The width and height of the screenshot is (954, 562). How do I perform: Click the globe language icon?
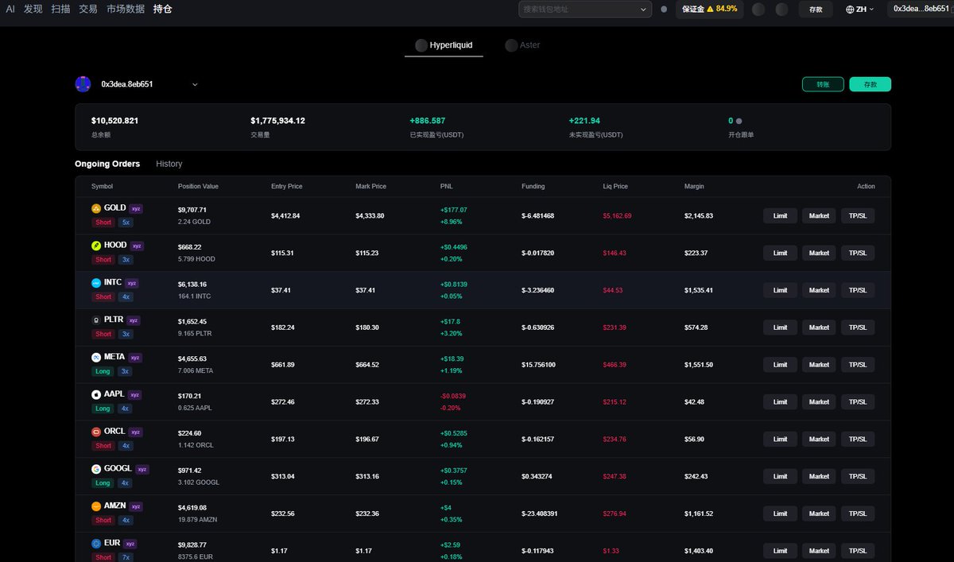coord(851,10)
